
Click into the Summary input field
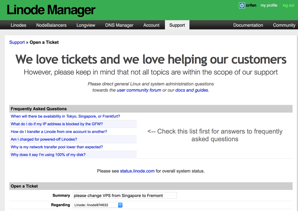point(125,195)
